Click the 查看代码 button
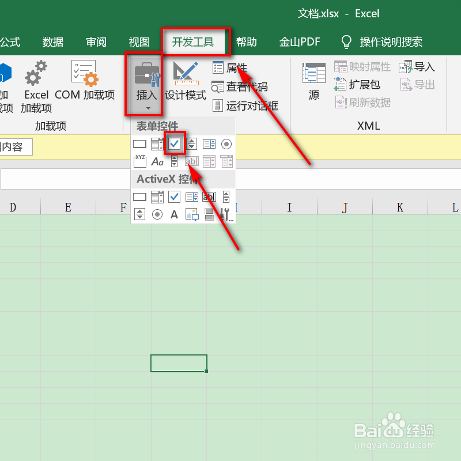This screenshot has width=461, height=461. point(236,87)
